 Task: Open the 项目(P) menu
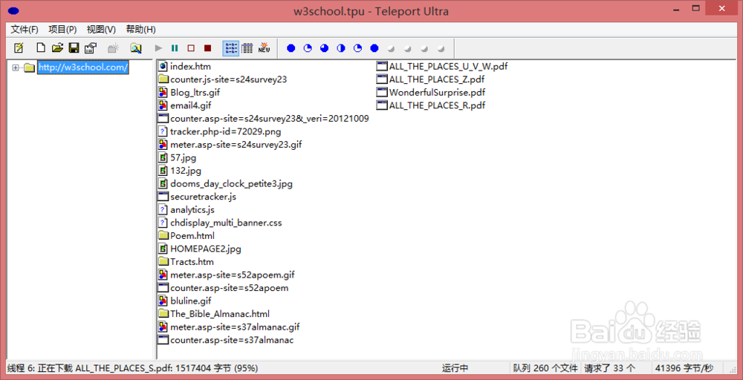tap(62, 30)
